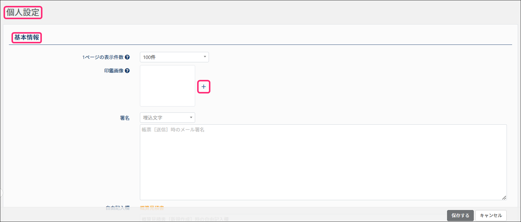Click the キャンセル button

[491, 216]
